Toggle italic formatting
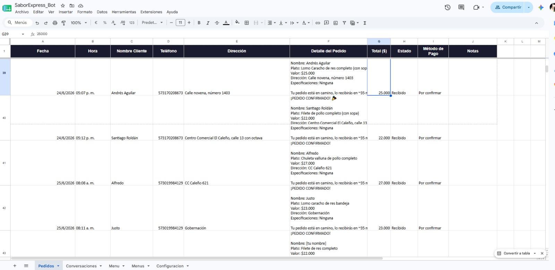 [208, 23]
